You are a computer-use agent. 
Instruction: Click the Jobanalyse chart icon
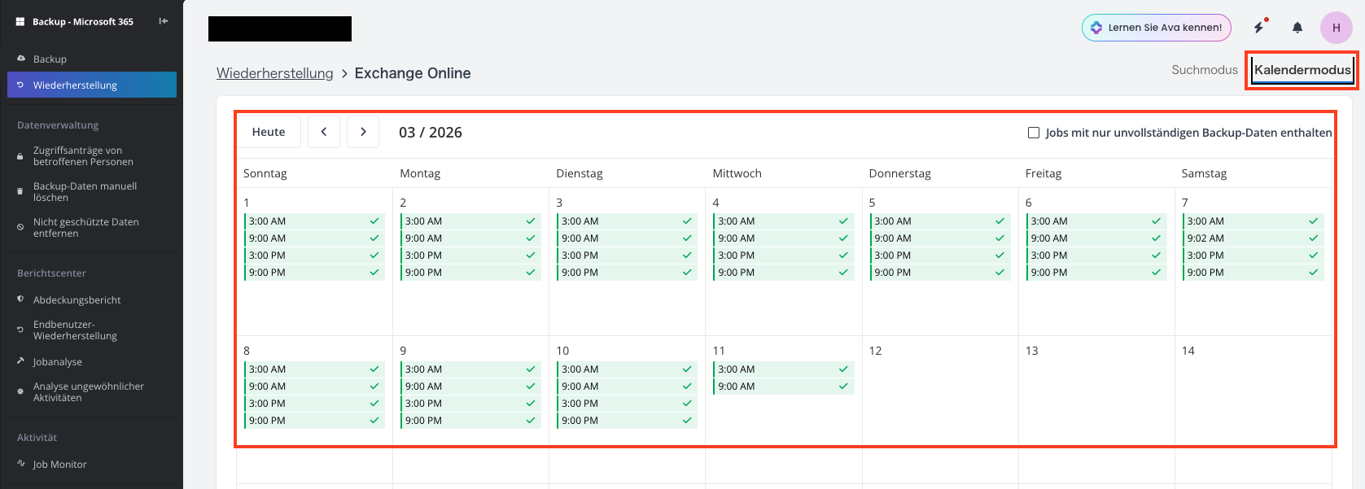[x=21, y=361]
